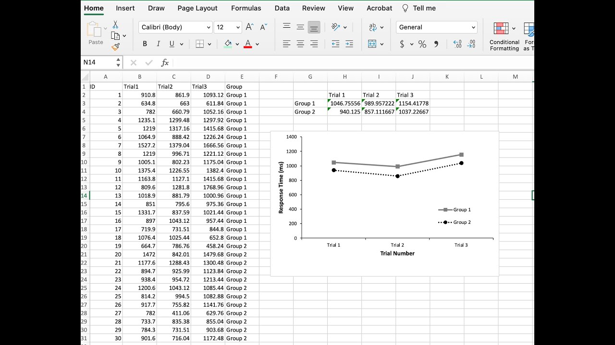Viewport: 615px width, 345px height.
Task: Apply currency dollar format
Action: click(402, 44)
